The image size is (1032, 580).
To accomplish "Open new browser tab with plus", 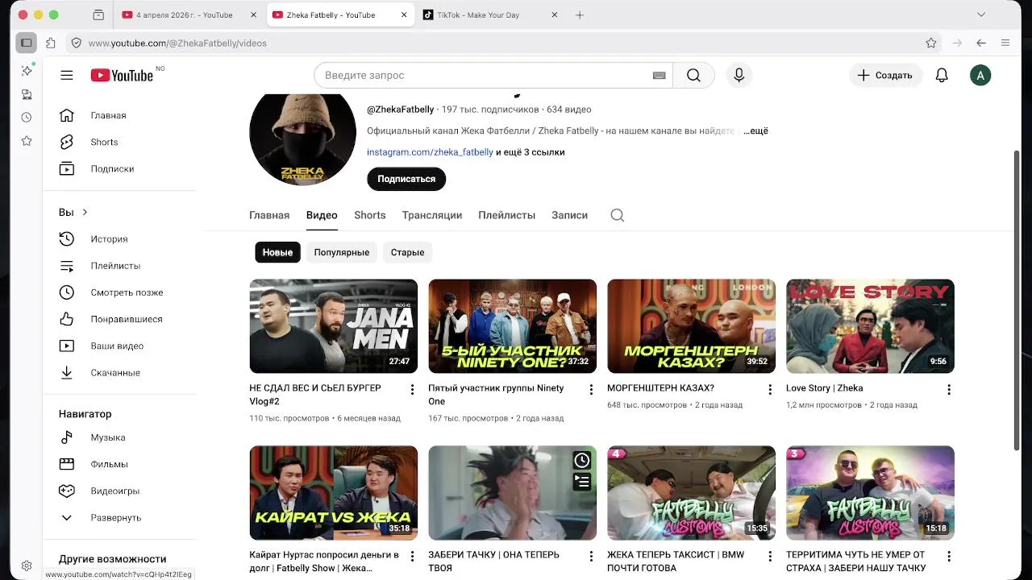I will [x=579, y=14].
